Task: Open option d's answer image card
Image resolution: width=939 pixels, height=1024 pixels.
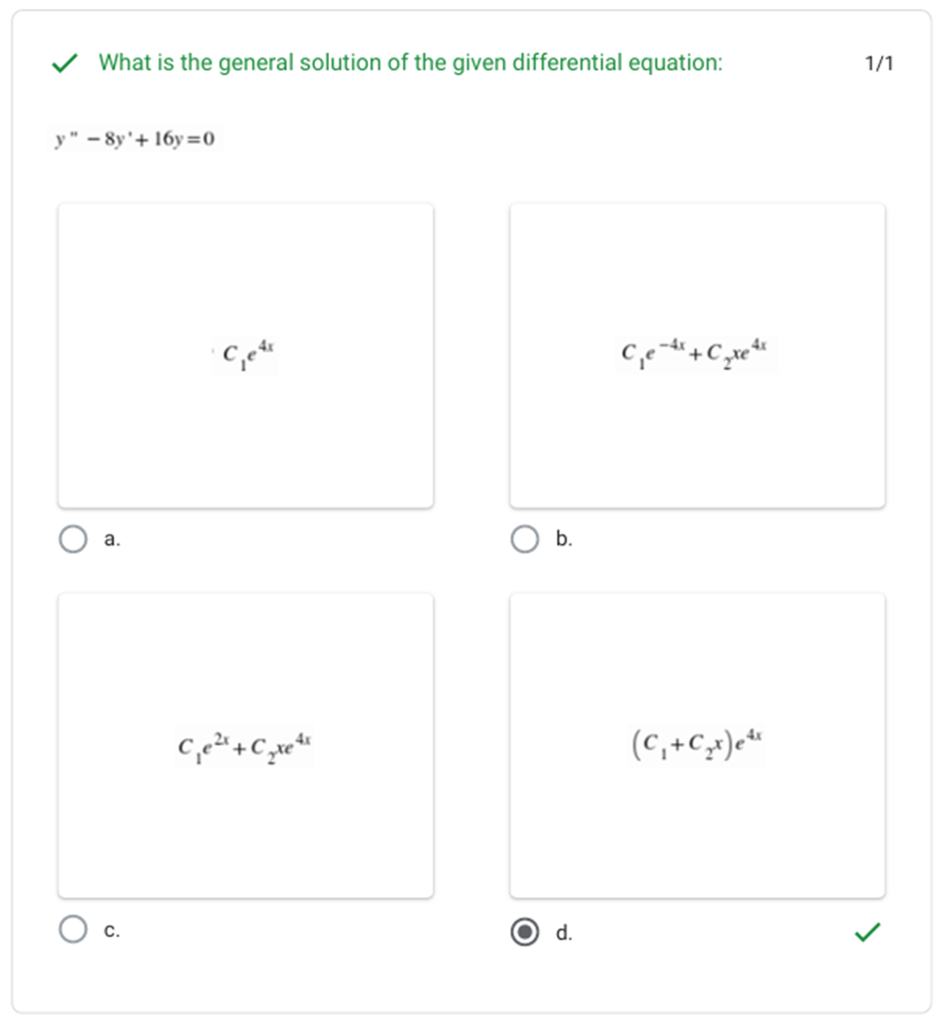Action: coord(697,746)
